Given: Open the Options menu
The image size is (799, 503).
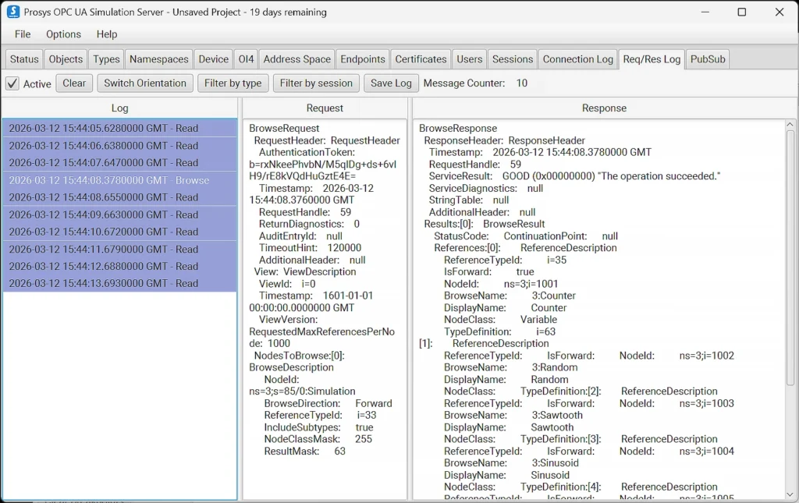Looking at the screenshot, I should coord(63,34).
